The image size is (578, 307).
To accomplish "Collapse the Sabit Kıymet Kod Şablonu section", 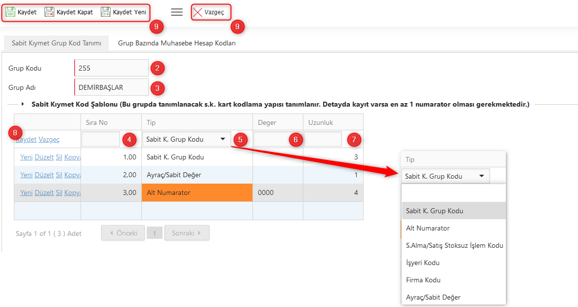I will click(23, 104).
